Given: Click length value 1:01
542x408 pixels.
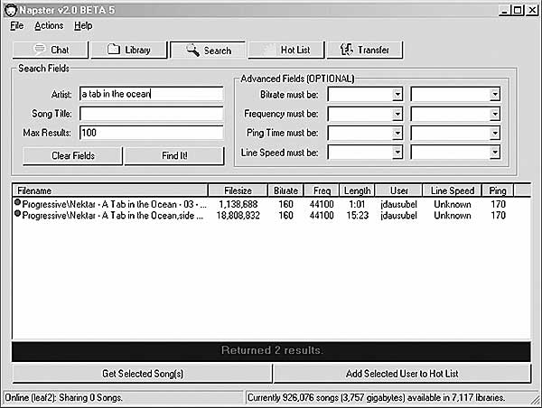Looking at the screenshot, I should pos(357,204).
